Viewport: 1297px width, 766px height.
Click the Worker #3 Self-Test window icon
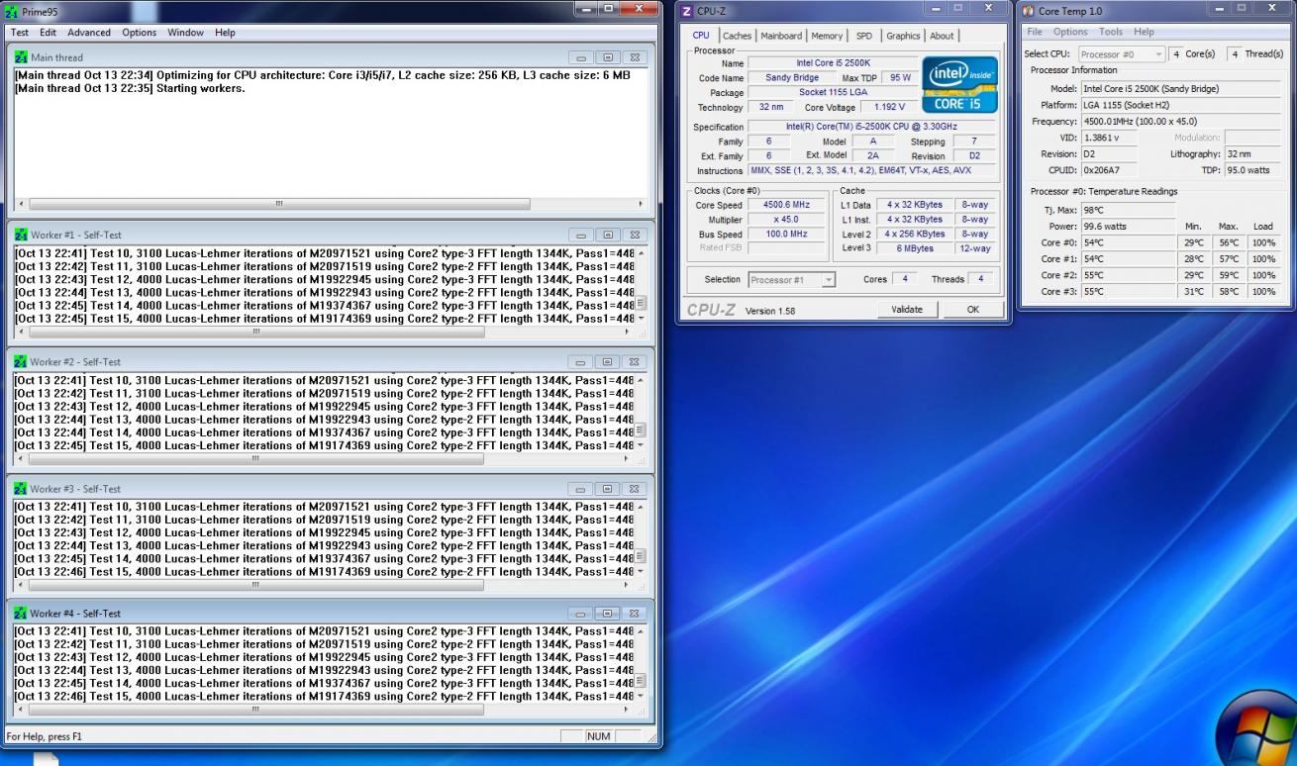21,489
